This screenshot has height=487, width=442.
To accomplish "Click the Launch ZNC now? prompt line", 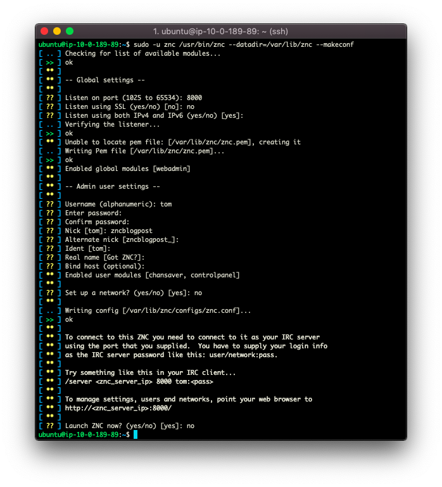I will (130, 426).
